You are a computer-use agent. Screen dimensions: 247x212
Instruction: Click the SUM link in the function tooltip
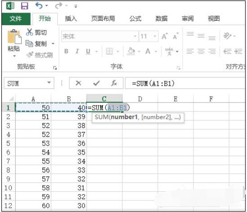(102, 117)
